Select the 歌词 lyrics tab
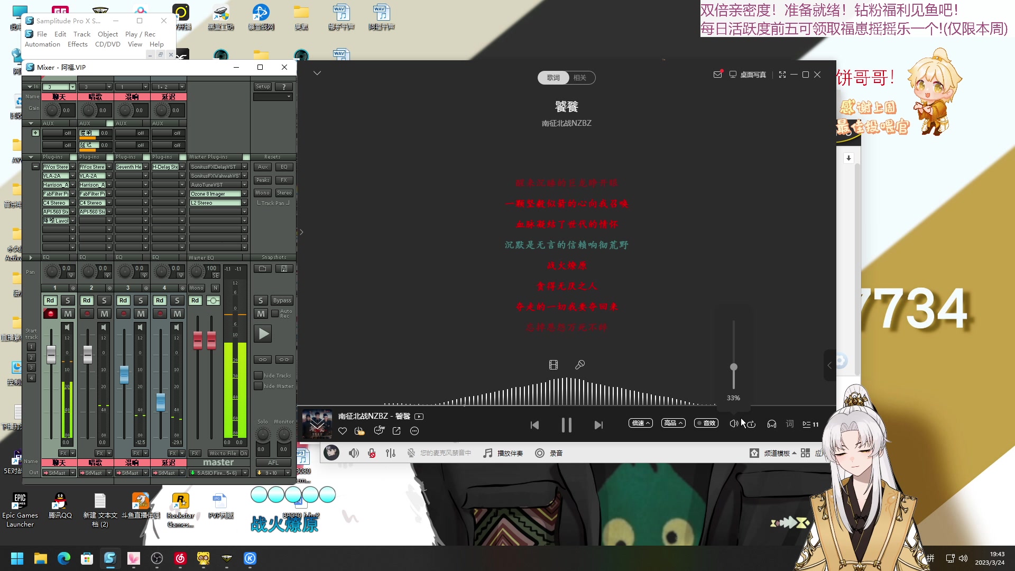Image resolution: width=1015 pixels, height=571 pixels. coord(553,78)
